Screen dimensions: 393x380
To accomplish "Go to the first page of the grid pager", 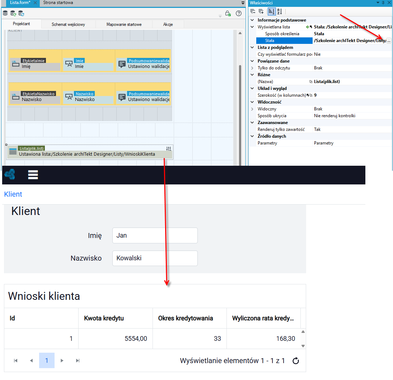I will tap(15, 361).
